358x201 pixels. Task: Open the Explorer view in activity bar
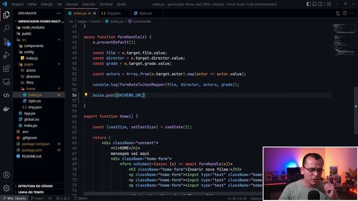(6, 15)
